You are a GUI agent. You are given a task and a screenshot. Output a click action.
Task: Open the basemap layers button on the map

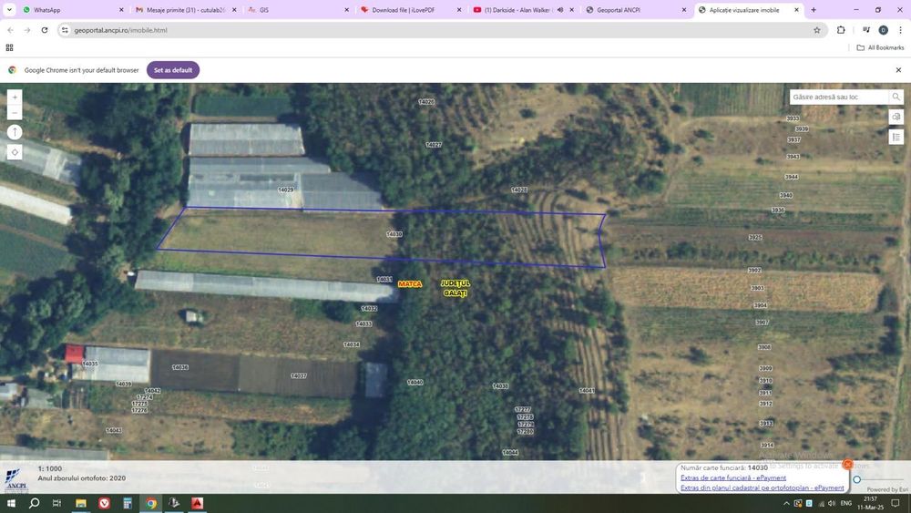pos(896,117)
